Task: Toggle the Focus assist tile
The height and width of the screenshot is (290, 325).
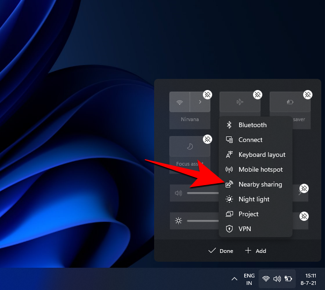Action: pos(189,146)
